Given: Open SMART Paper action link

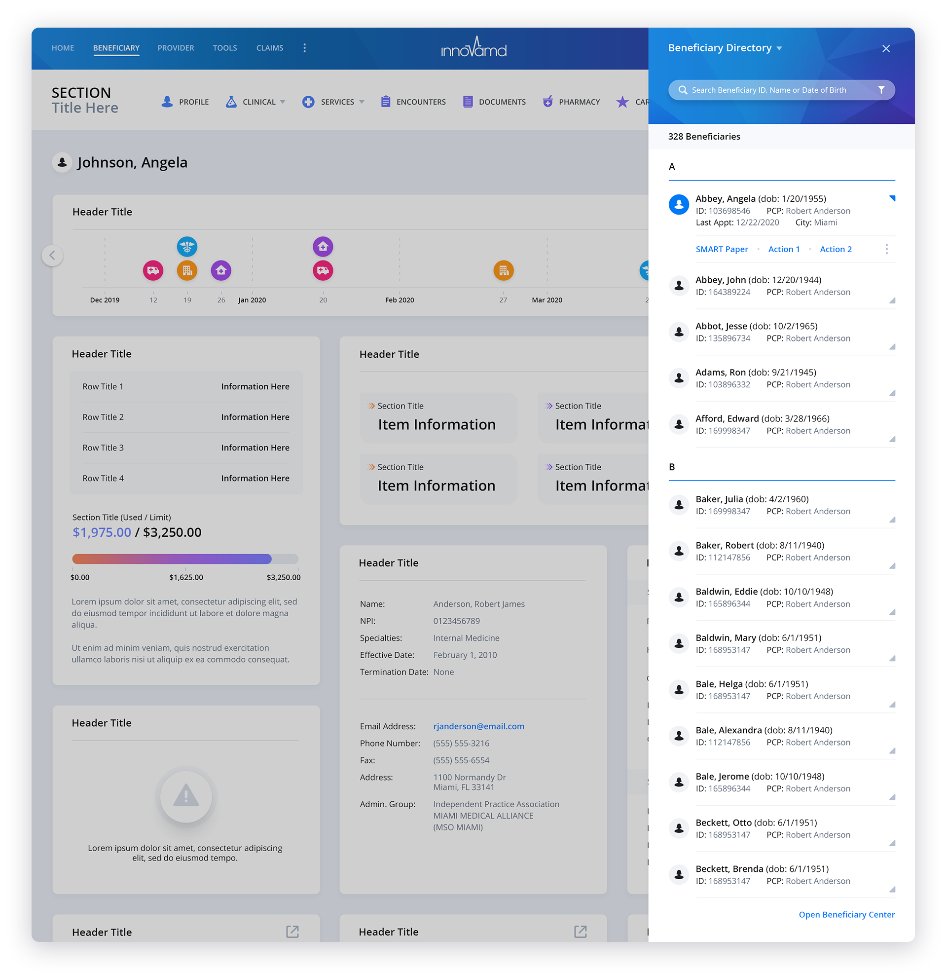Looking at the screenshot, I should pyautogui.click(x=721, y=249).
